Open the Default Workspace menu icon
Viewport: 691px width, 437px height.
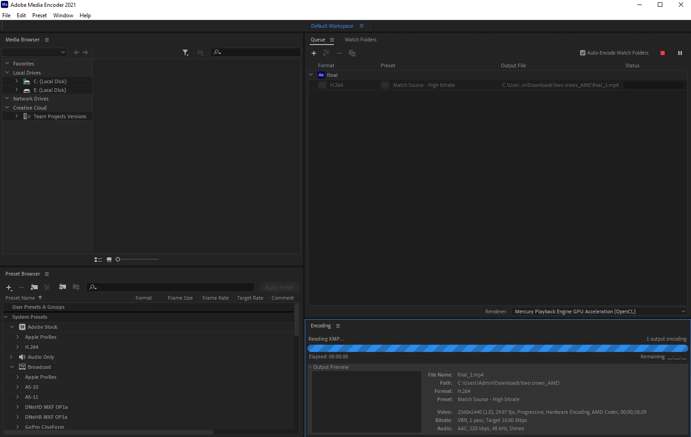pyautogui.click(x=362, y=26)
